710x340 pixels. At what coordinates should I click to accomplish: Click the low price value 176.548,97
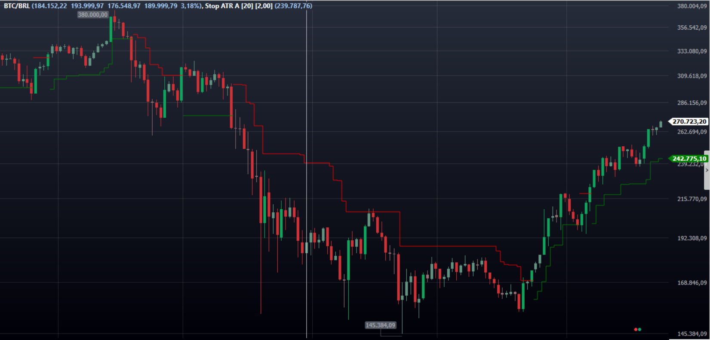(x=124, y=6)
